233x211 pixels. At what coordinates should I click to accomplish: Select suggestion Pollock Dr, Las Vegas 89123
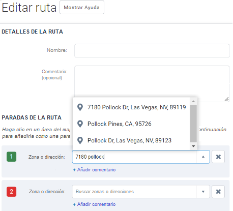131,140
